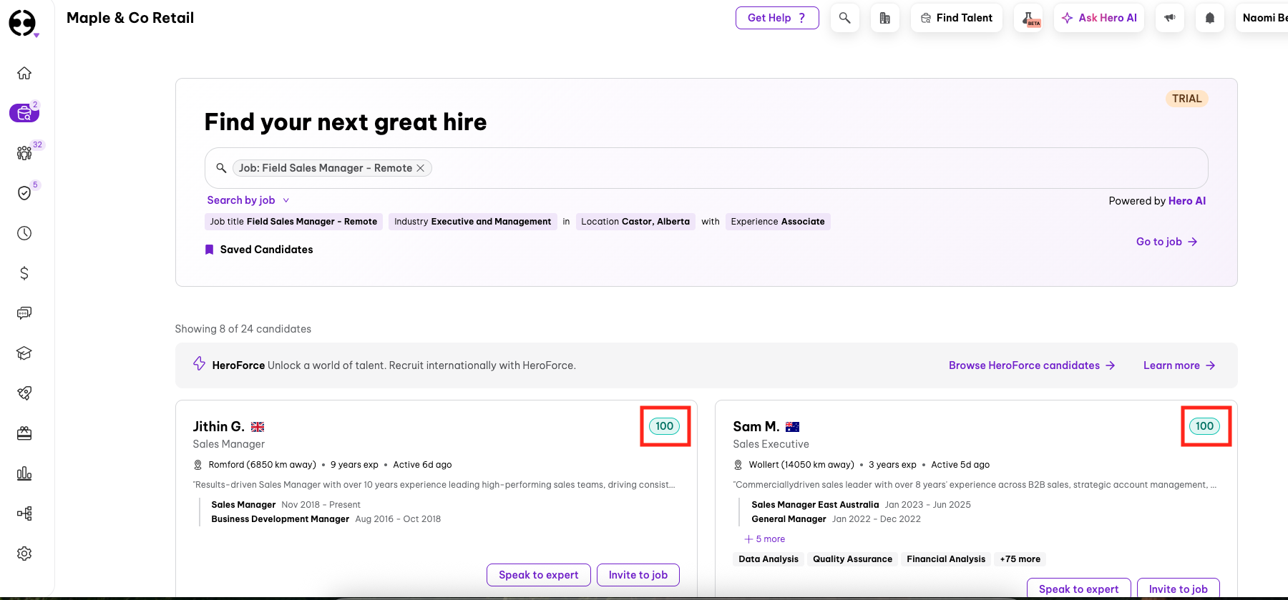Open Settings gear in the sidebar
This screenshot has height=600, width=1288.
(x=24, y=554)
